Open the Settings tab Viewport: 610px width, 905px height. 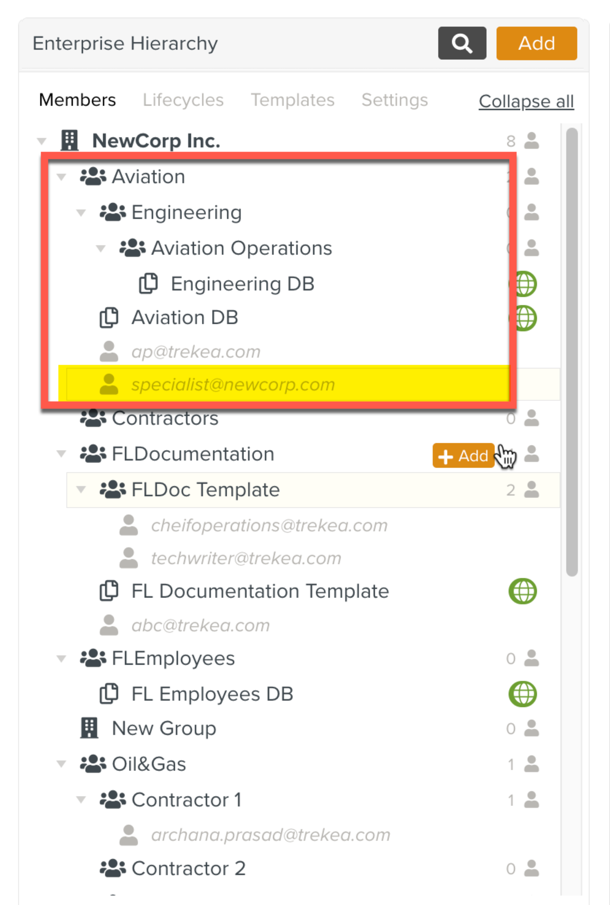(x=395, y=100)
